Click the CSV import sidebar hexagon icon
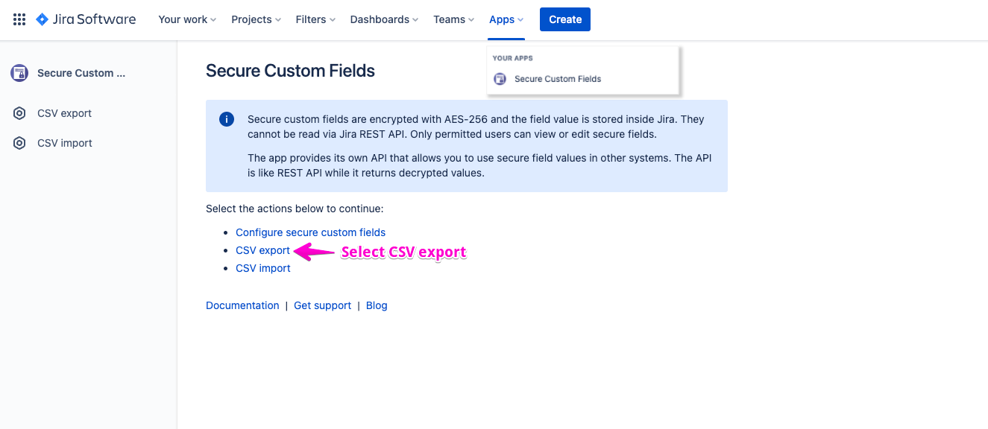Screen dimensions: 988x429 [x=19, y=143]
